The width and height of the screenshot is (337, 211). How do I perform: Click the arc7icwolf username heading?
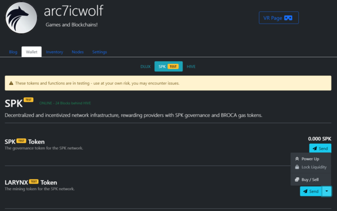click(74, 11)
